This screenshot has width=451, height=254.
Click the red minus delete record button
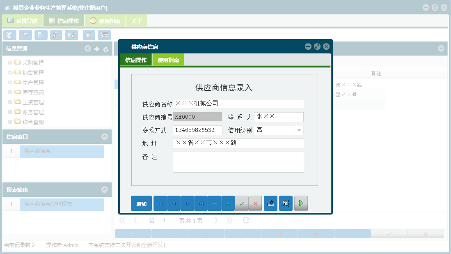[215, 203]
